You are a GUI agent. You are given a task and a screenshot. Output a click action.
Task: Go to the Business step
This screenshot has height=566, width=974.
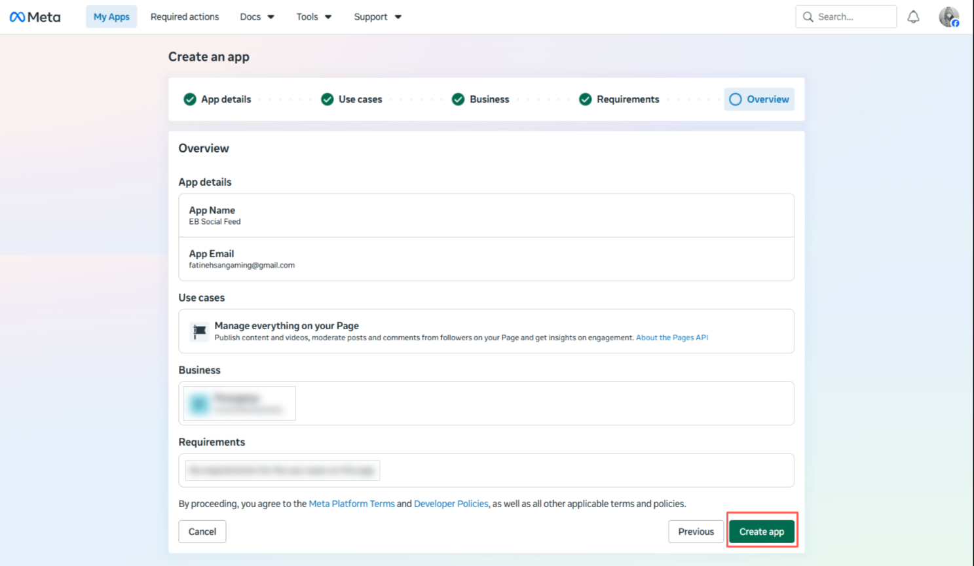(481, 99)
